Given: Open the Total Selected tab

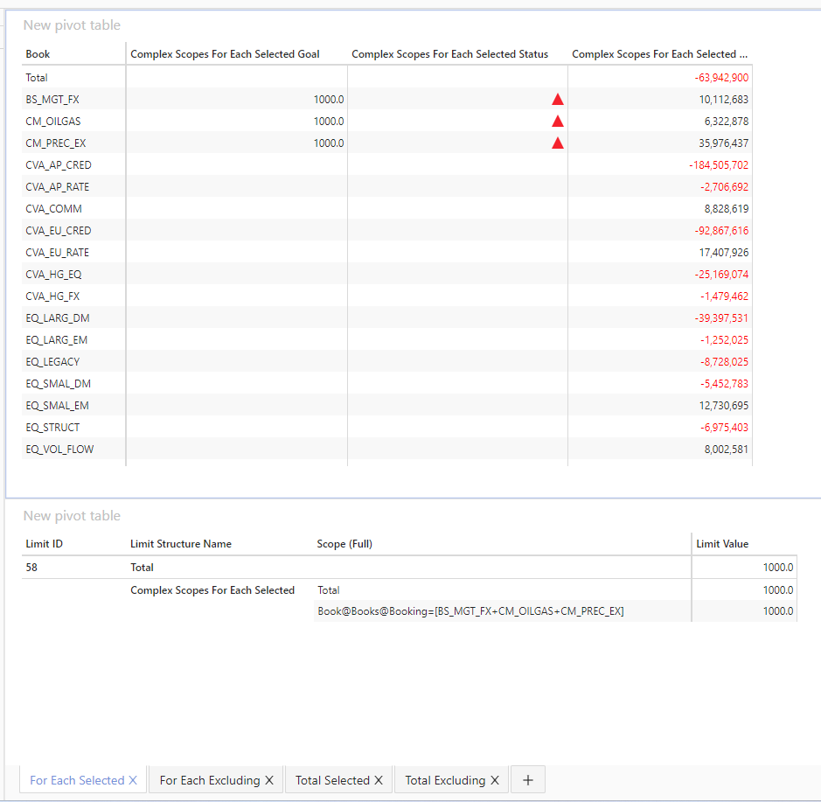Looking at the screenshot, I should tap(331, 780).
